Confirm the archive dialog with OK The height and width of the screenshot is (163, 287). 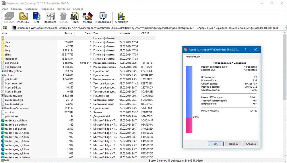(216, 144)
